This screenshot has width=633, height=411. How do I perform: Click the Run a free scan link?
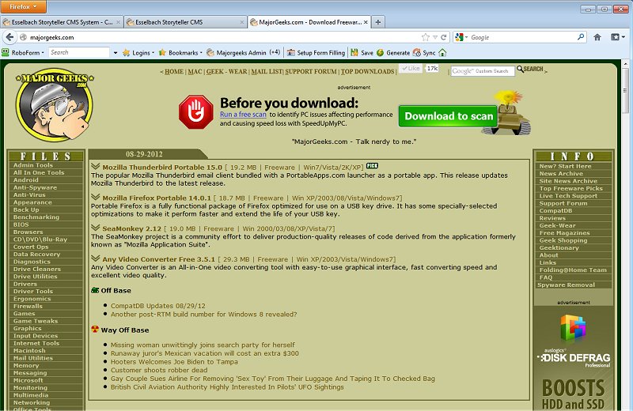(x=243, y=115)
